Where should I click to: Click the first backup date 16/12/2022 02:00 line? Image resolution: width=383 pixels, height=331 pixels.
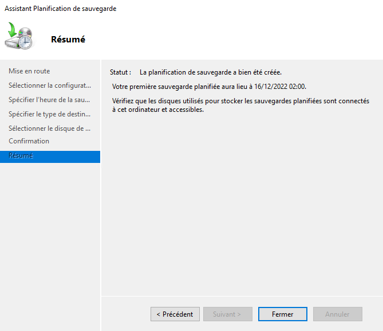[x=209, y=87]
